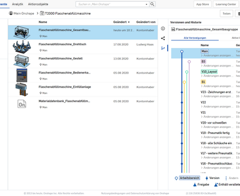The image size is (240, 196).
Task: Click the Freigabe legend icon
Action: pyautogui.click(x=195, y=185)
